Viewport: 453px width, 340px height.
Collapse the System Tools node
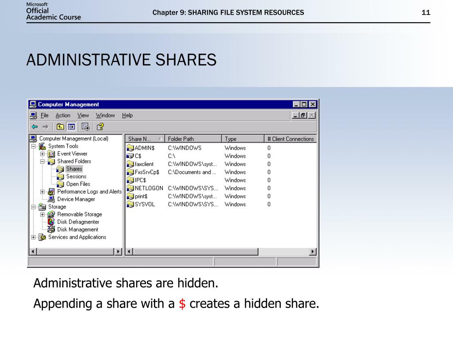coord(34,146)
